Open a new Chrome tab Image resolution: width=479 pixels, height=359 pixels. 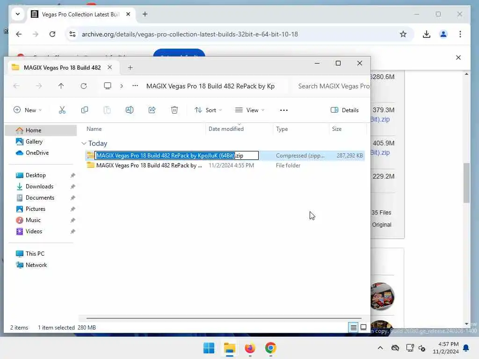[145, 14]
